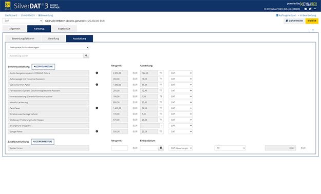Open DAT dropdown for COMAND Online row
Viewport: 321px width, 194px height.
[181, 73]
